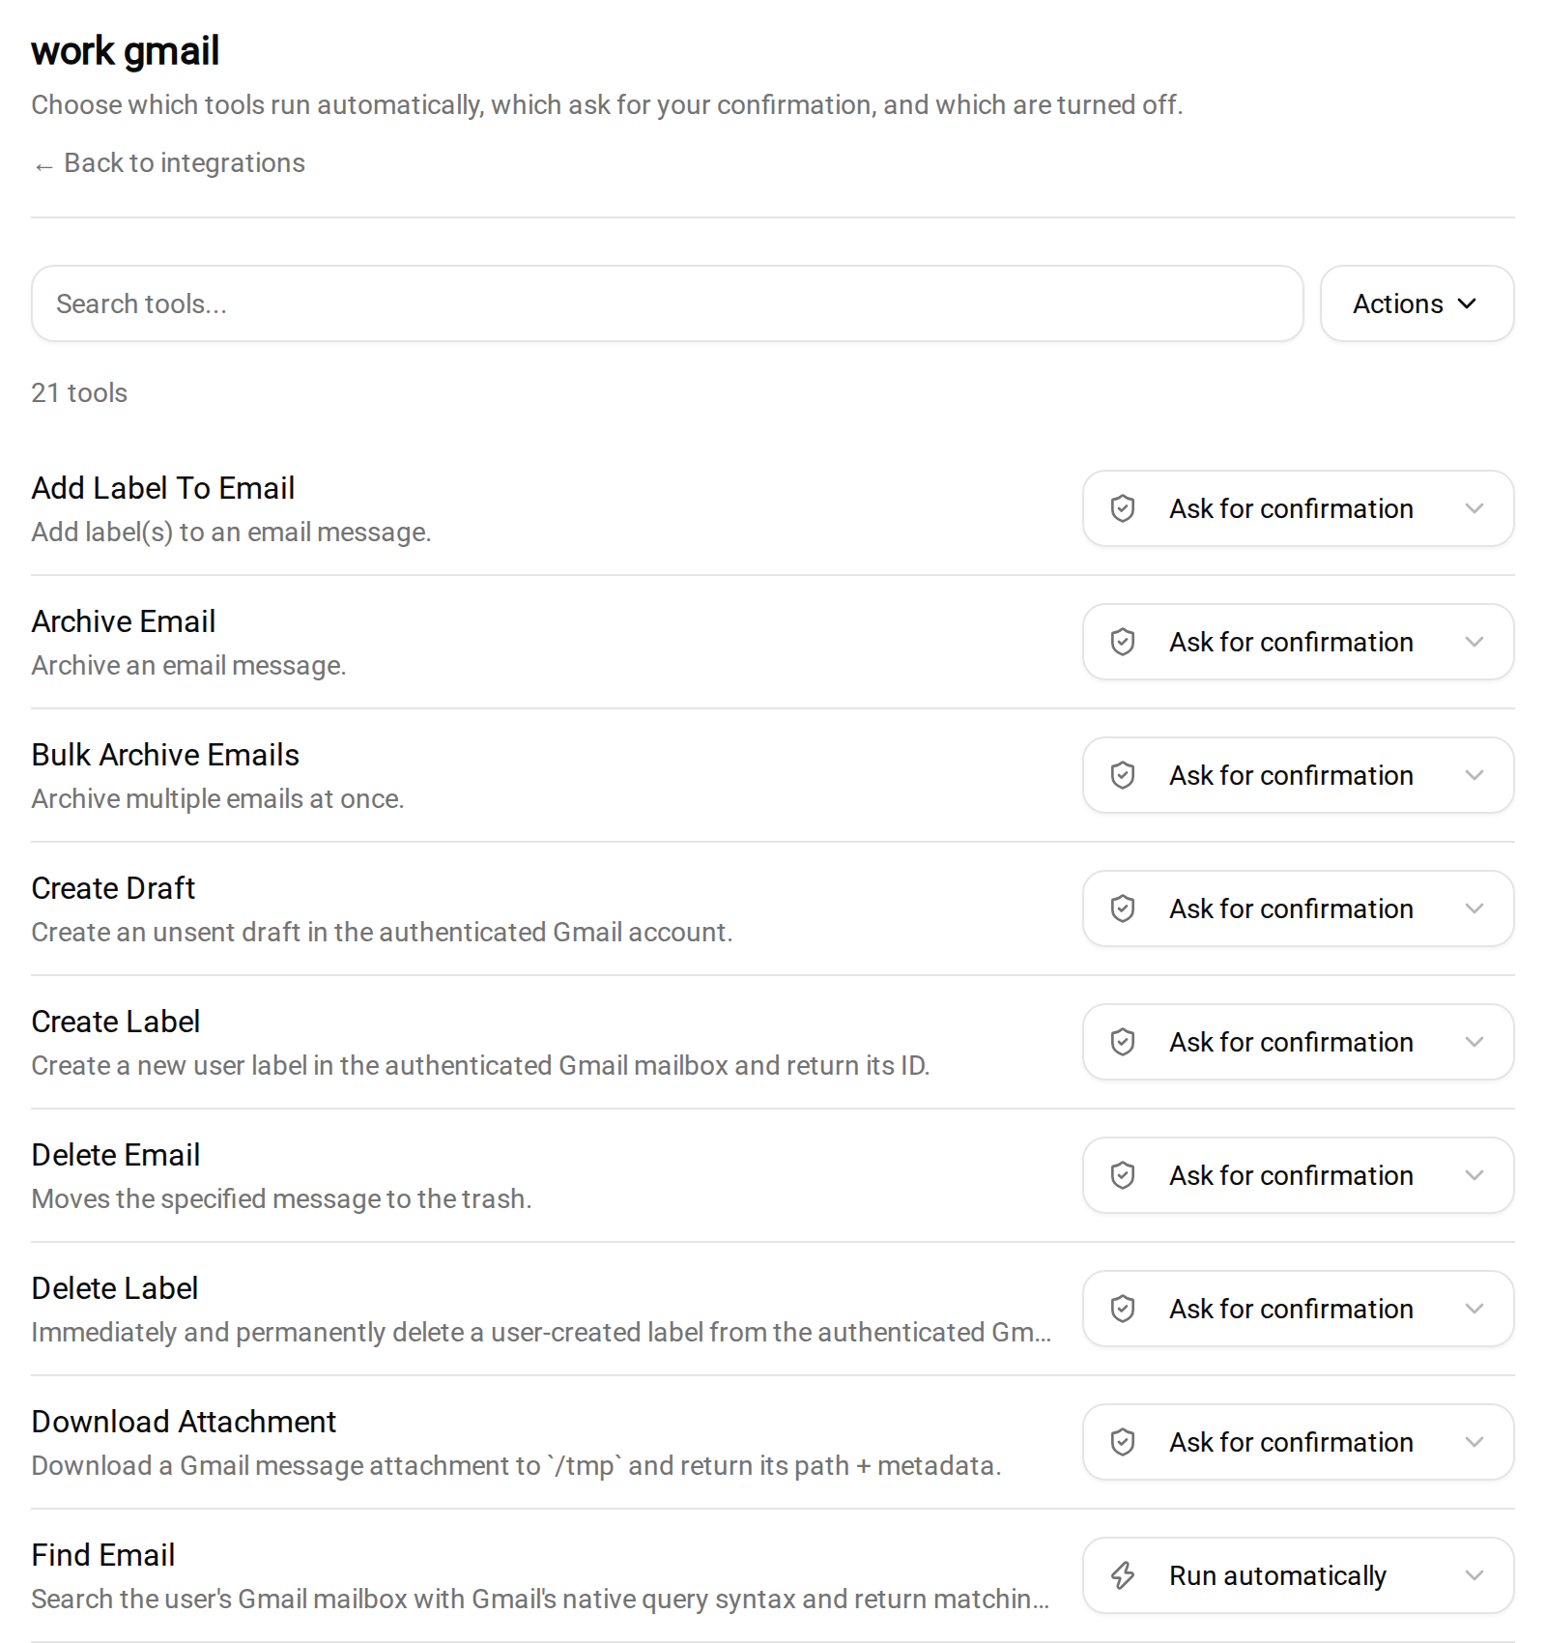Click shield icon in Delete Label row
Screen dimensions: 1546x1643
[x=1122, y=1309]
